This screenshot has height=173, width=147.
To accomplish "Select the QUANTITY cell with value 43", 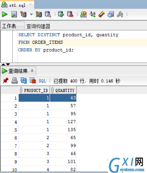I will (x=63, y=98).
